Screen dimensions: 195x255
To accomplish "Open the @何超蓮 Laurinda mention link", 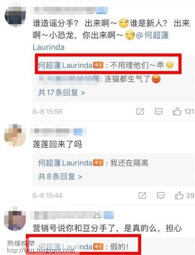I will (x=101, y=41).
